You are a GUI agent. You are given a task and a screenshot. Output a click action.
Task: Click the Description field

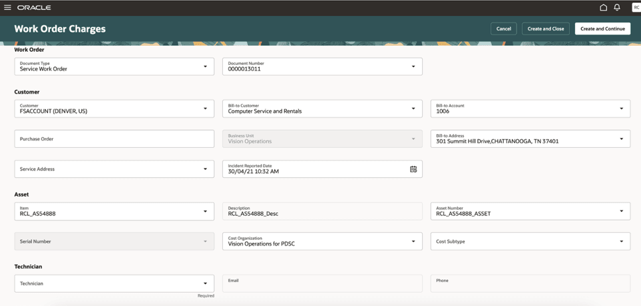(322, 212)
